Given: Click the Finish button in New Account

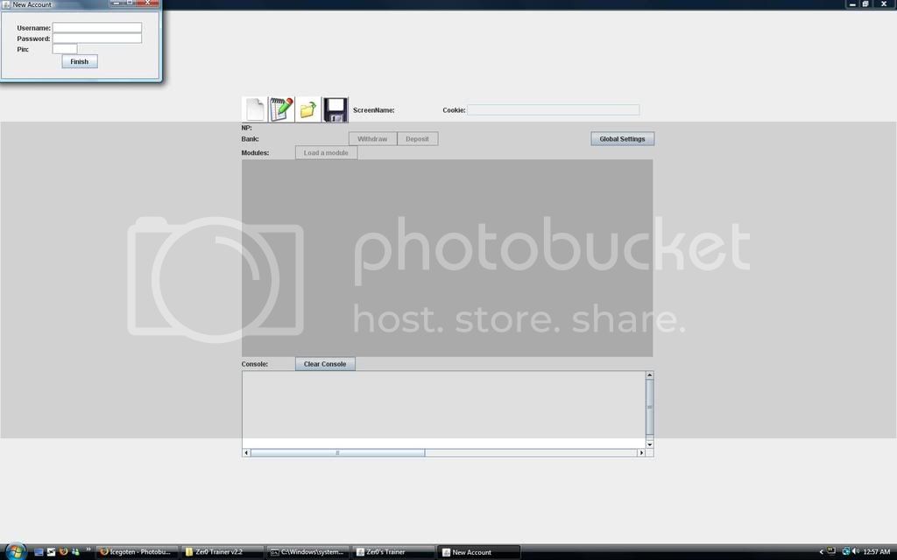Looking at the screenshot, I should tap(80, 62).
